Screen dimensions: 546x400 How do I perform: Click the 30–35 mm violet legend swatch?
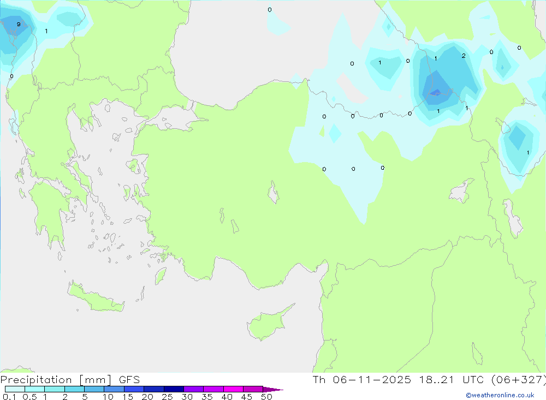coord(193,389)
